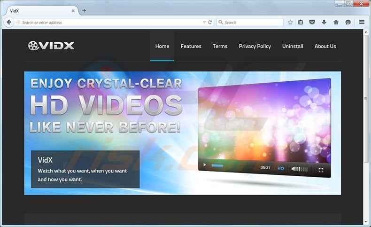
Task: Maximize the browser window
Action: coord(348,4)
